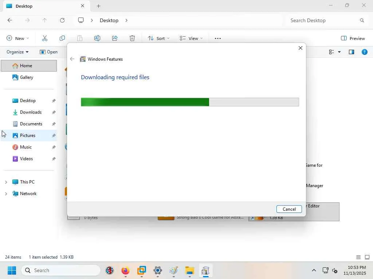Viewport: 373px width, 279px height.
Task: Show hidden system tray icons
Action: 314,270
